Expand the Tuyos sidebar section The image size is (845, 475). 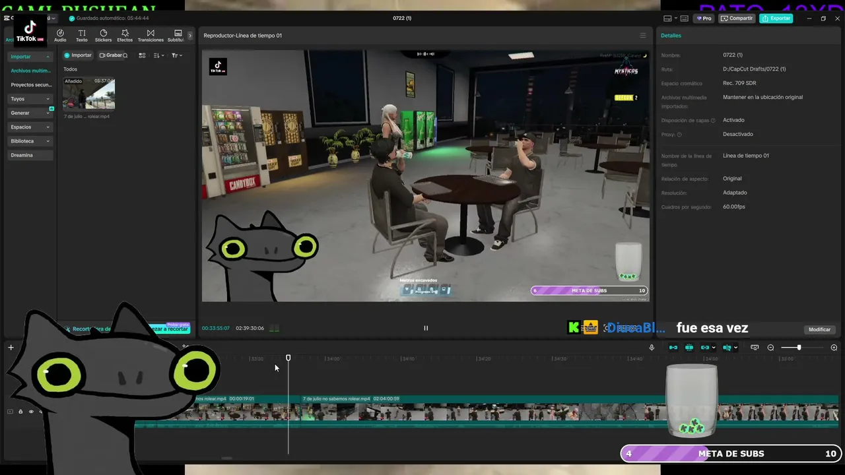point(30,99)
